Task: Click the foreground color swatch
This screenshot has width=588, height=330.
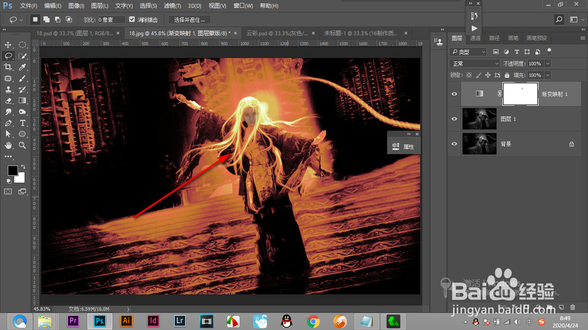Action: [x=12, y=170]
